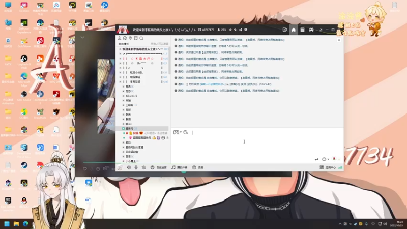407x229 pixels.
Task: Open the emoji game-face picker in chat input
Action: tap(176, 132)
